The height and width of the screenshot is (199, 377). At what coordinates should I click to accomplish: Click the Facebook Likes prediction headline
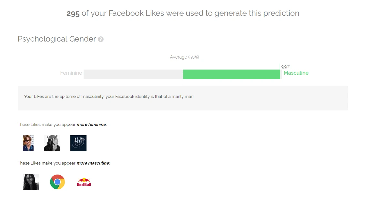coord(183,13)
